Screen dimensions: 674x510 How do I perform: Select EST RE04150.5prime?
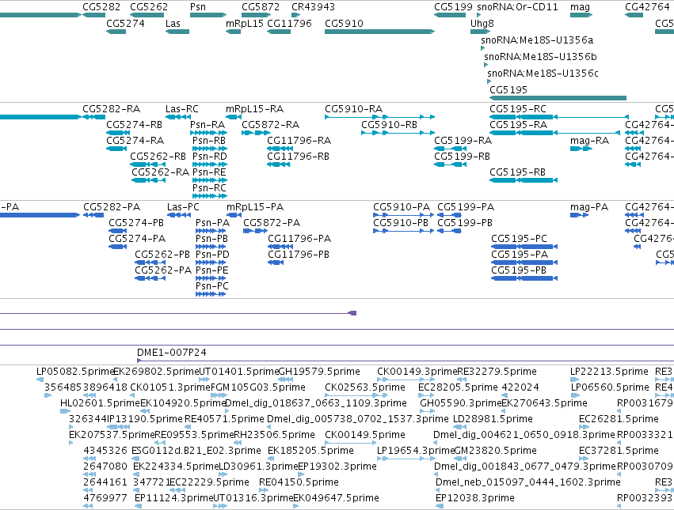click(x=299, y=482)
